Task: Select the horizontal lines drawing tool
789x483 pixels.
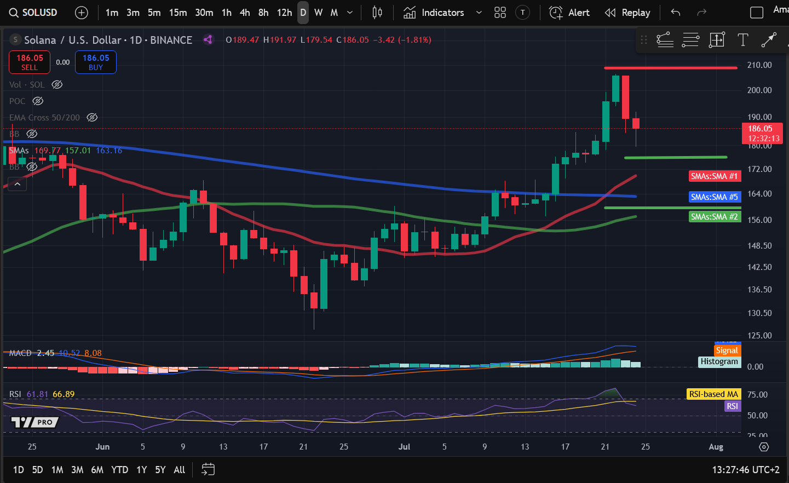Action: click(x=690, y=39)
